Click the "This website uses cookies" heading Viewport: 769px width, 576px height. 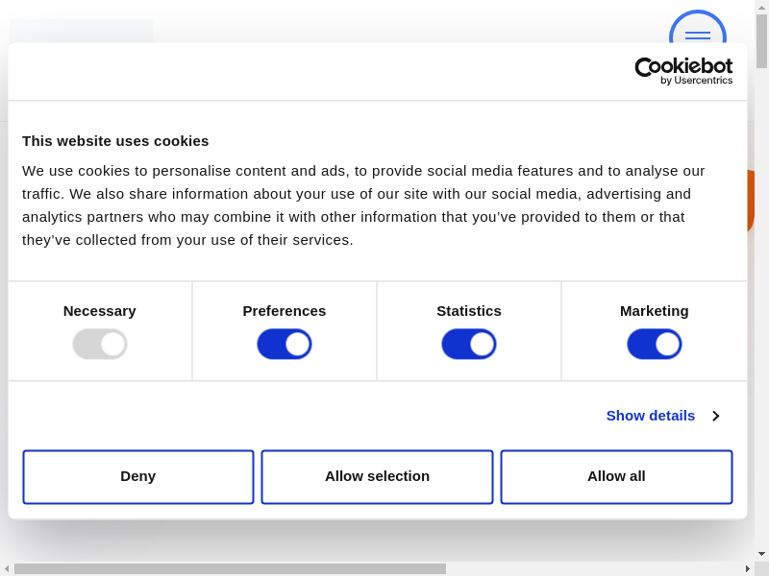[115, 141]
